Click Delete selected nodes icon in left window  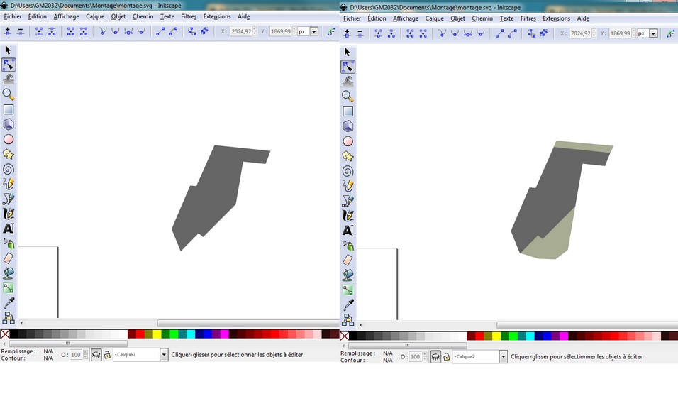coord(21,31)
